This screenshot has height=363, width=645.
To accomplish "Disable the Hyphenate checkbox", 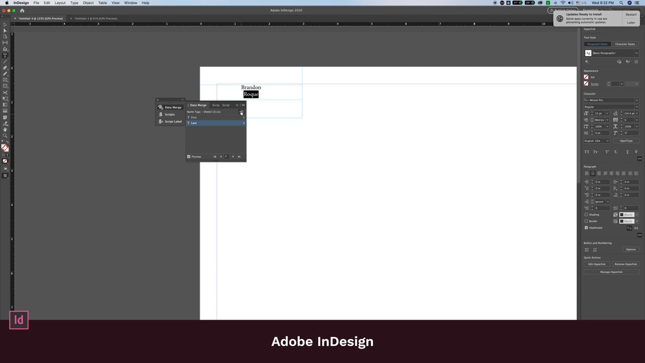I will pos(586,228).
